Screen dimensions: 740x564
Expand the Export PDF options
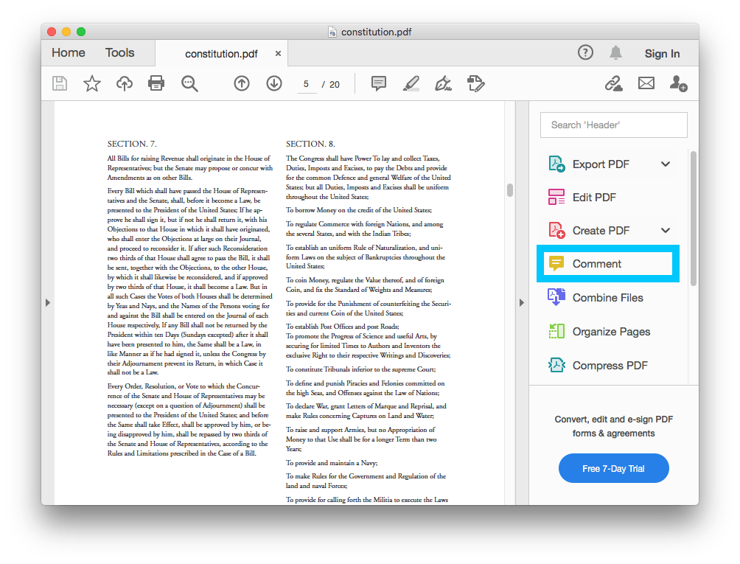(x=666, y=164)
